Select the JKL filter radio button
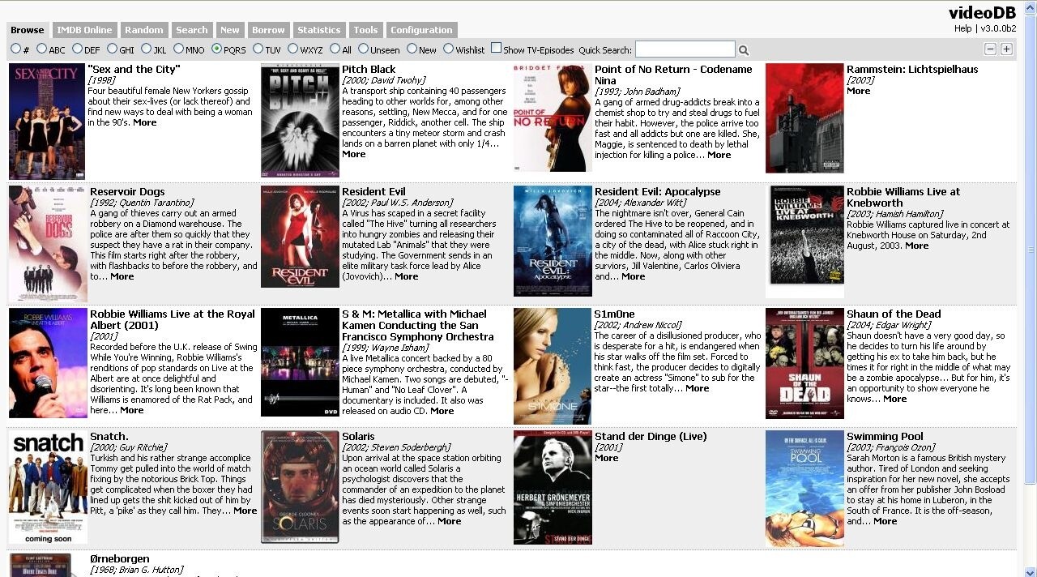Image resolution: width=1037 pixels, height=577 pixels. pyautogui.click(x=147, y=49)
